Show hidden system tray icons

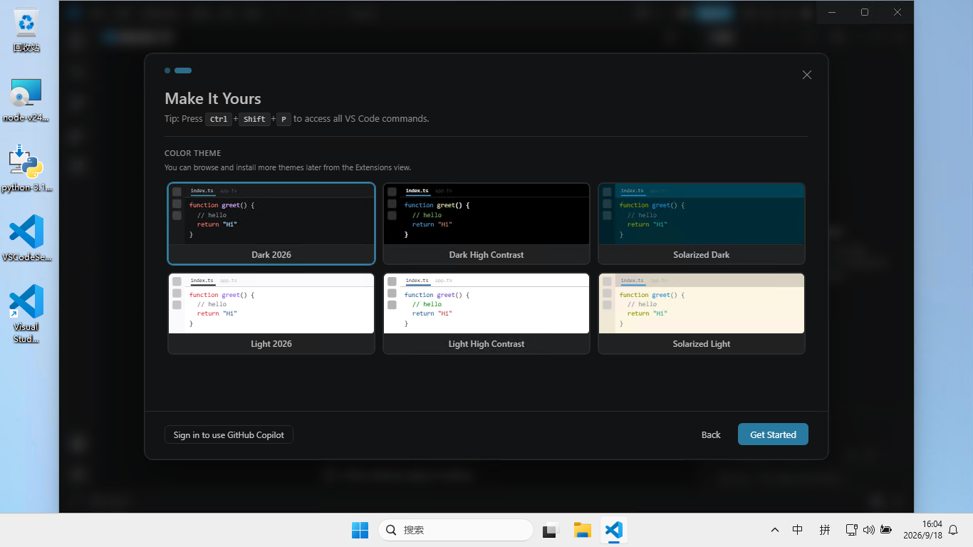pyautogui.click(x=775, y=530)
